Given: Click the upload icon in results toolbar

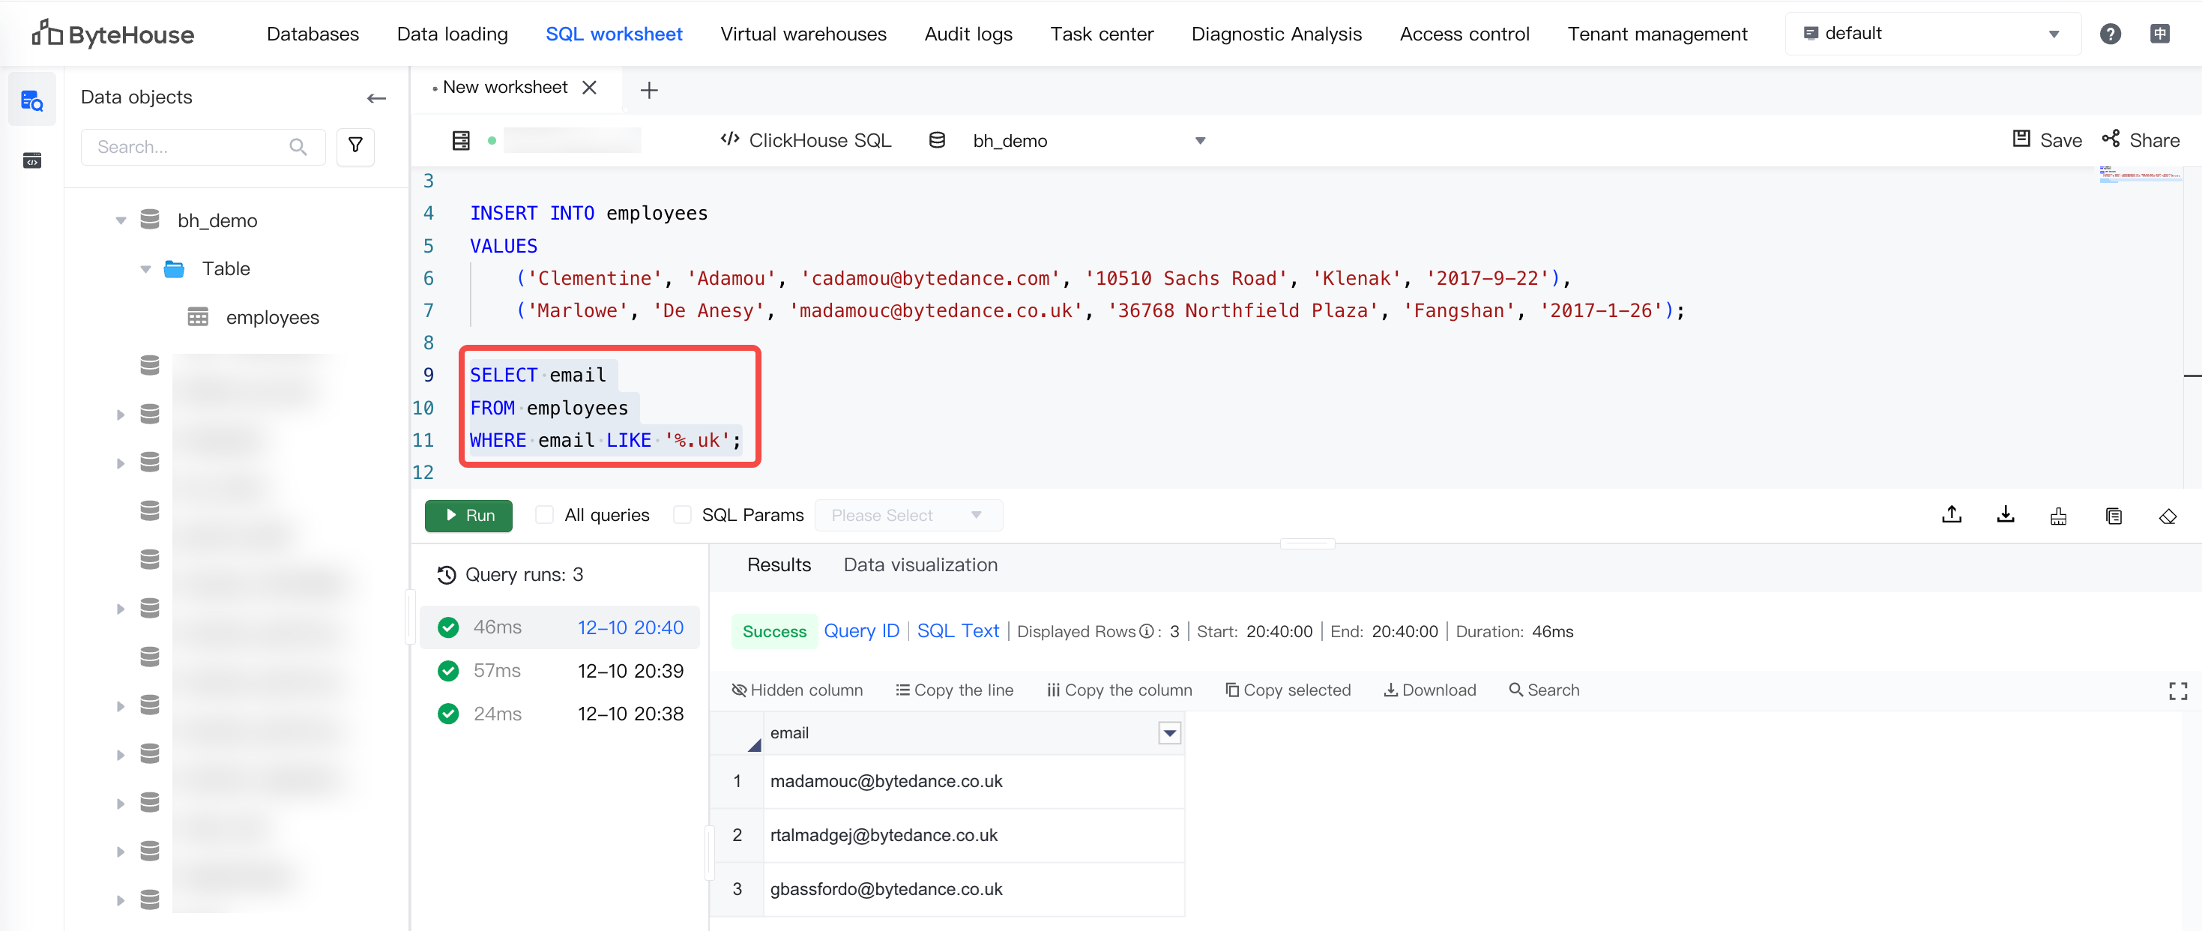Looking at the screenshot, I should pyautogui.click(x=1952, y=515).
